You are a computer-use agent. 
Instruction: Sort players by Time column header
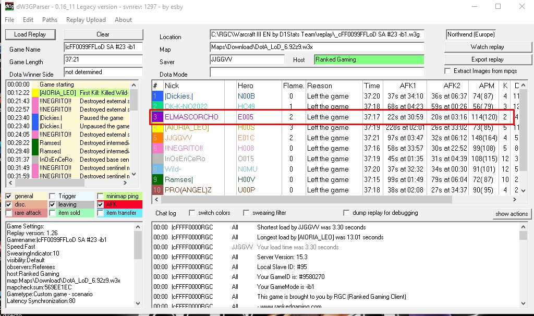[x=372, y=86]
